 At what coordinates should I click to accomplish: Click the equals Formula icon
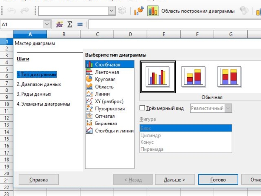pyautogui.click(x=80, y=24)
